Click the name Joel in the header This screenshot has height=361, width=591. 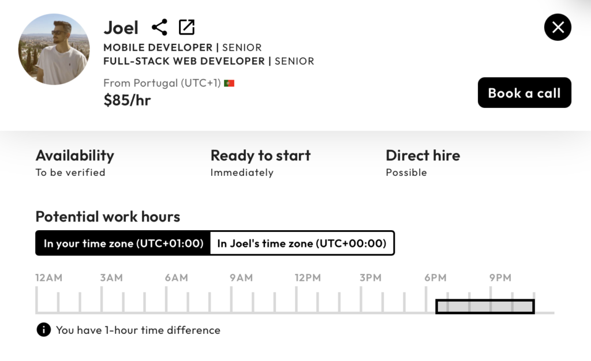[x=121, y=28]
